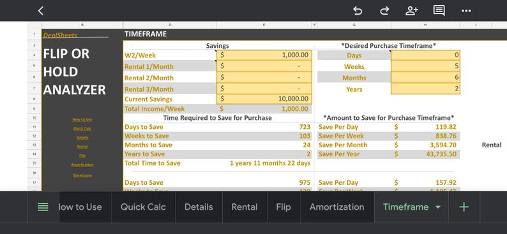Open the share/add people icon
Viewport: 507px width, 234px height.
[412, 11]
